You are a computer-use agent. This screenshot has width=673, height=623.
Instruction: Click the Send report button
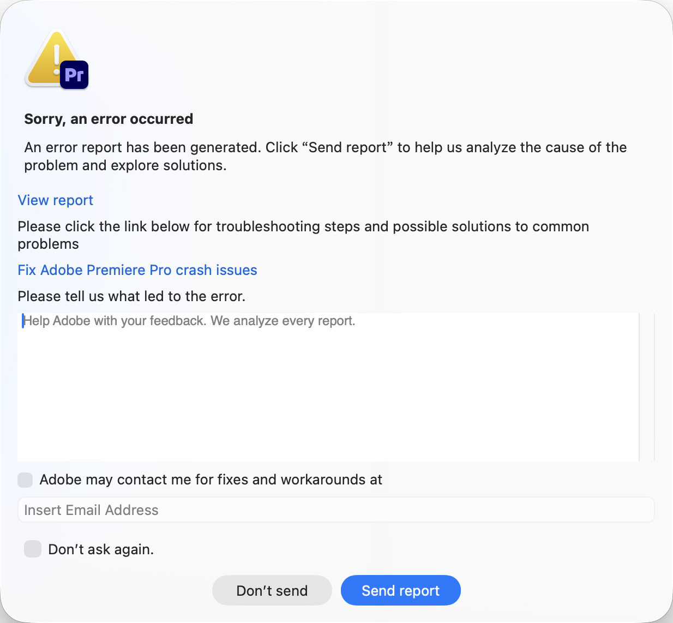tap(401, 590)
